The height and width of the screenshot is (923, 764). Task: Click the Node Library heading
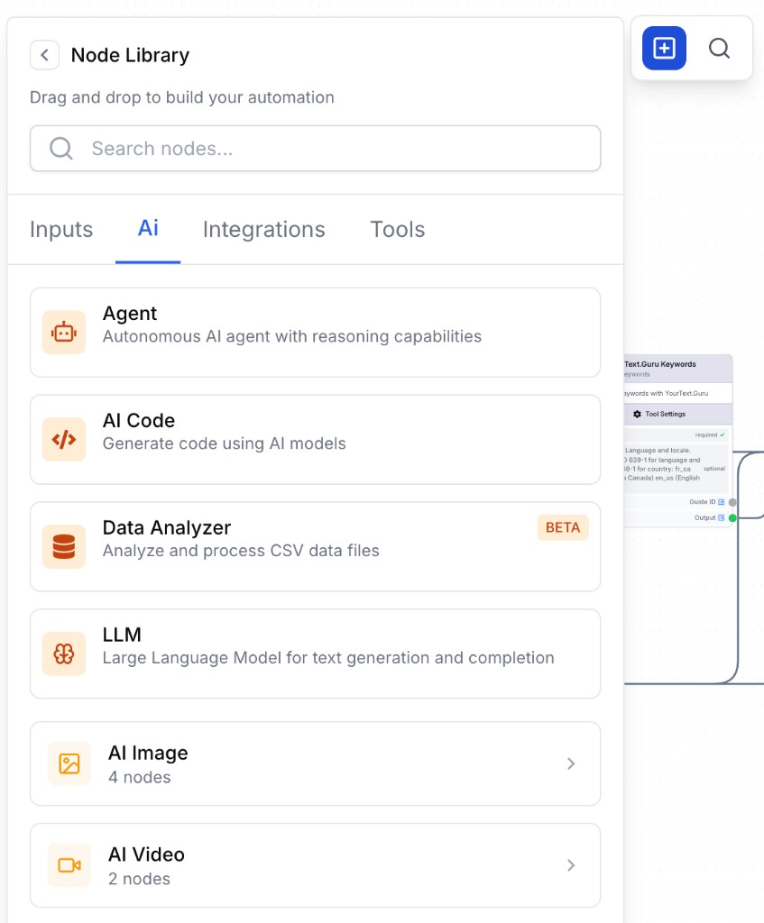pyautogui.click(x=130, y=55)
